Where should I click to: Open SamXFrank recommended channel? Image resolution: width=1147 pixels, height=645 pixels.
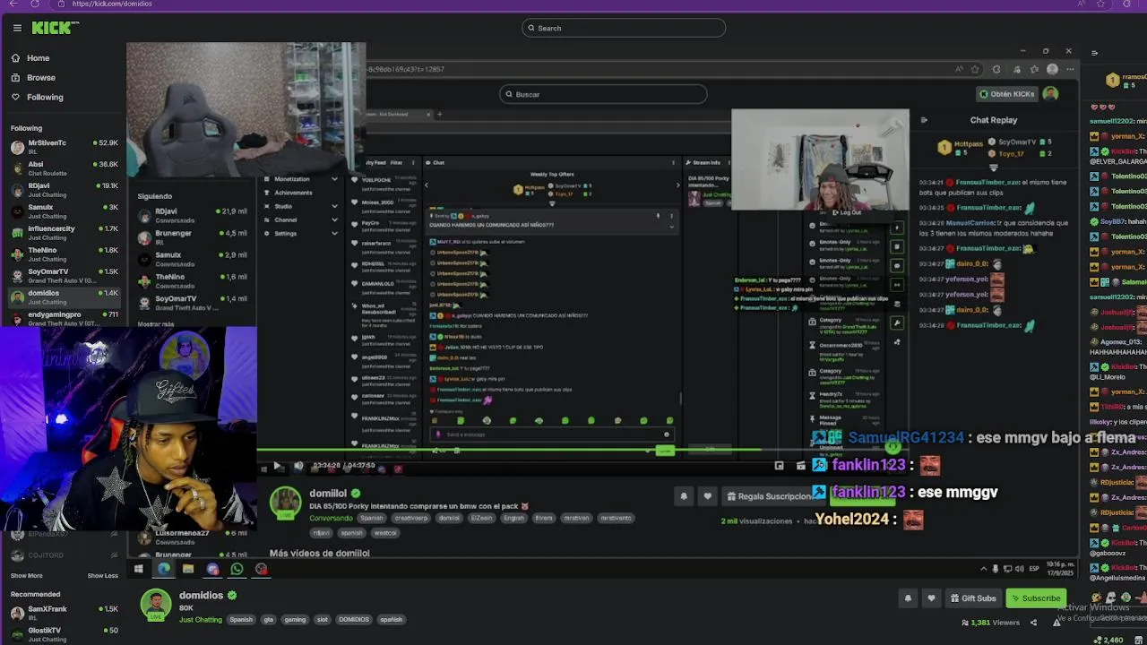[x=63, y=613]
